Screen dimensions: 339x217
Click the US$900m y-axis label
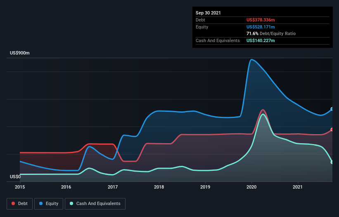tap(20, 53)
